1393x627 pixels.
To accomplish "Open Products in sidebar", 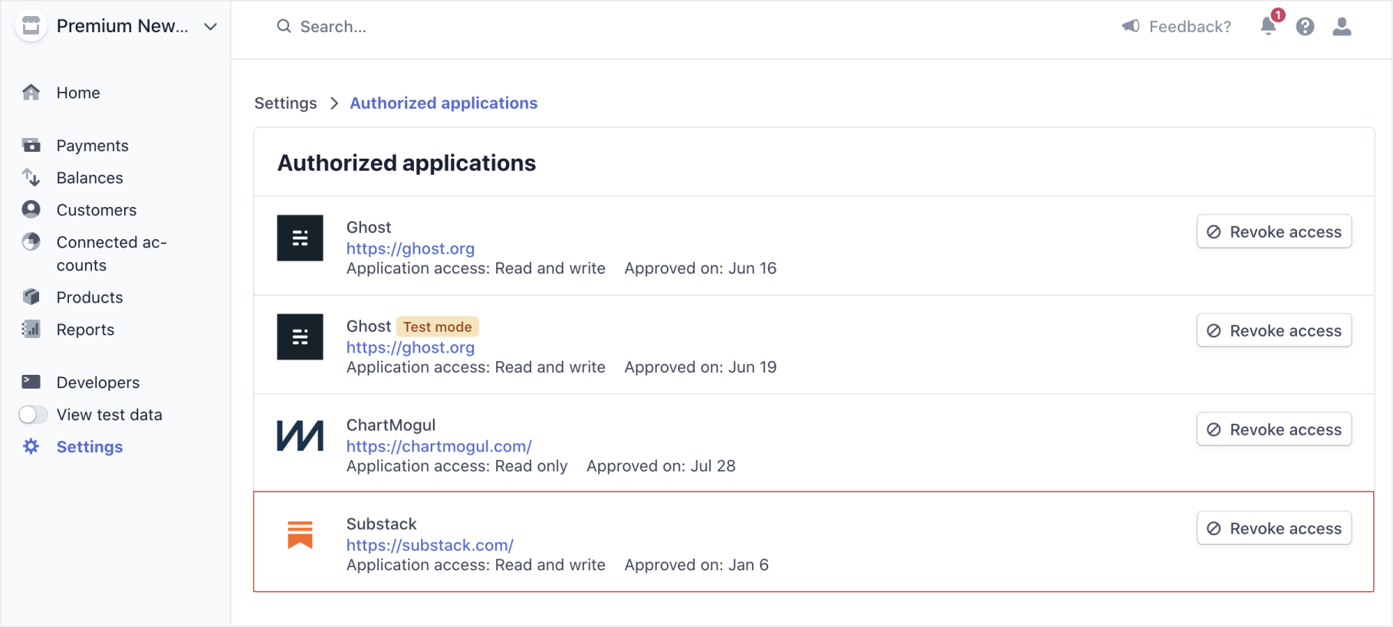I will click(x=90, y=297).
